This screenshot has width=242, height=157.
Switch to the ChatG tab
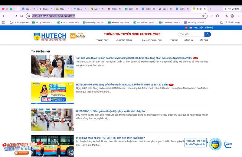[x=46, y=9]
